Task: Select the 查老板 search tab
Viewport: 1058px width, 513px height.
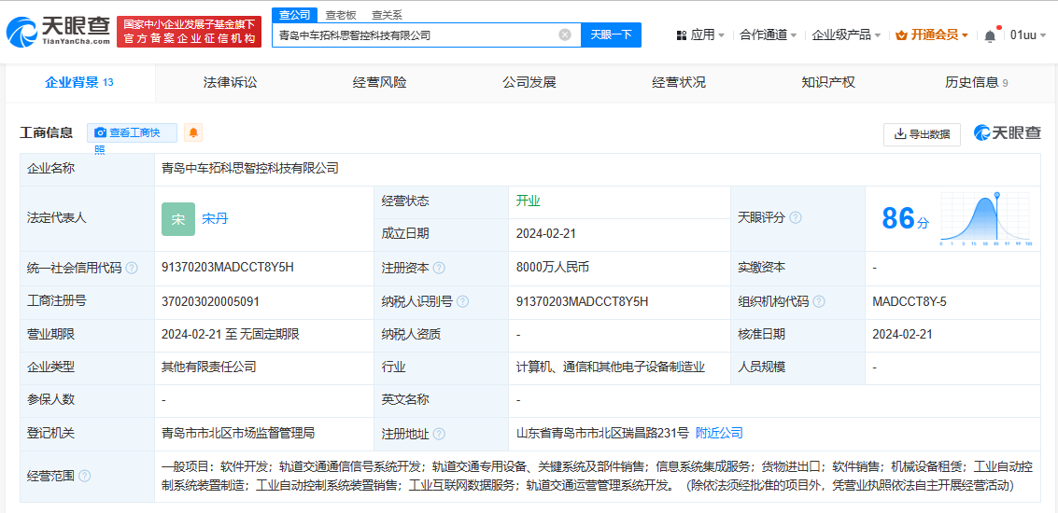Action: (340, 15)
